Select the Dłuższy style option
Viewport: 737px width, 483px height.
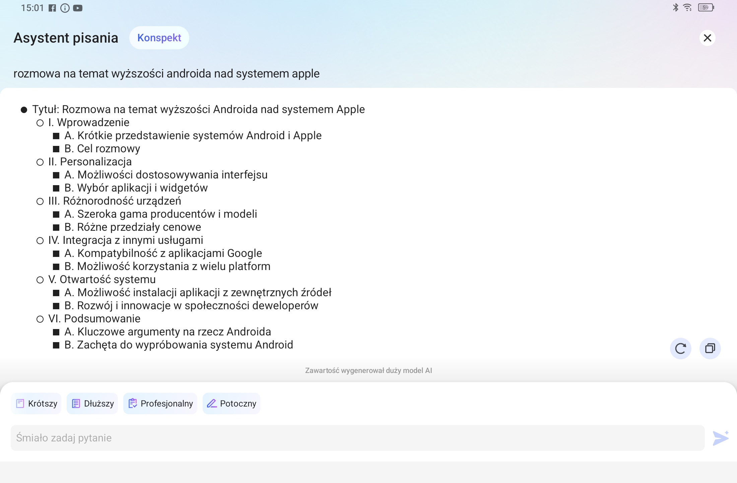click(92, 404)
